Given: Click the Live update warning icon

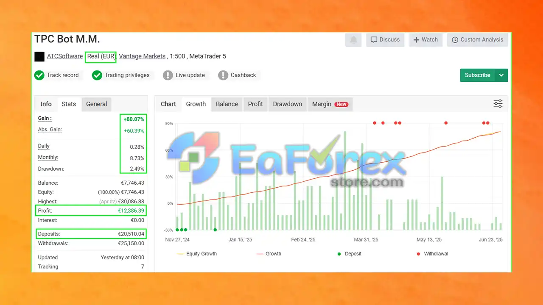Looking at the screenshot, I should 168,75.
